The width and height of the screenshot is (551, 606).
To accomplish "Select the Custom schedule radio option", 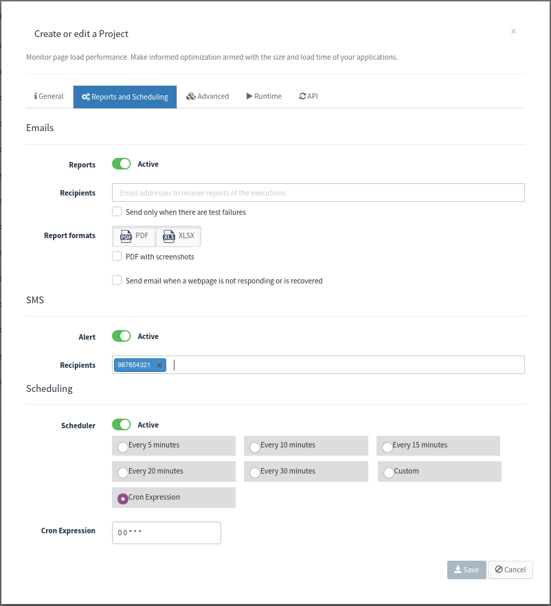I will (x=389, y=473).
